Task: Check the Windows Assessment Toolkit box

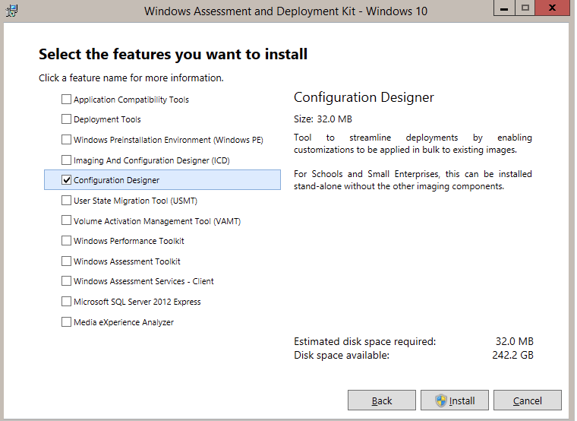Action: [66, 261]
